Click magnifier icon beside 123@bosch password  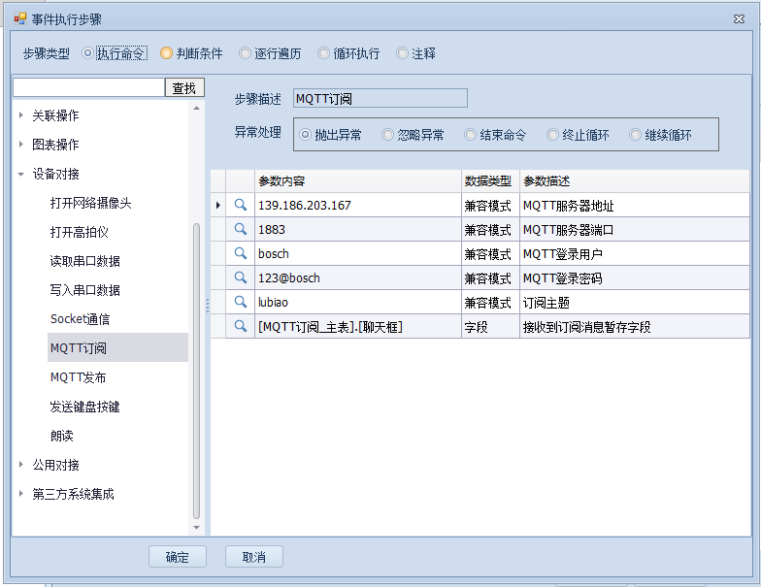click(x=240, y=277)
